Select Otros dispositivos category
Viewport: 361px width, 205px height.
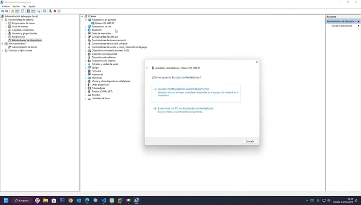pos(101,85)
